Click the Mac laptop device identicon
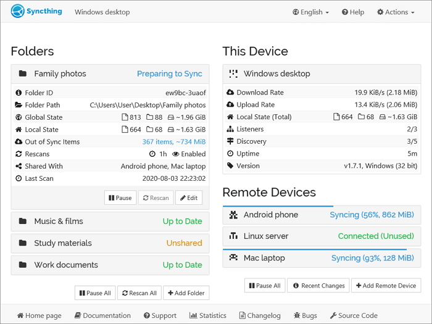Image resolution: width=432 pixels, height=324 pixels. pos(233,258)
